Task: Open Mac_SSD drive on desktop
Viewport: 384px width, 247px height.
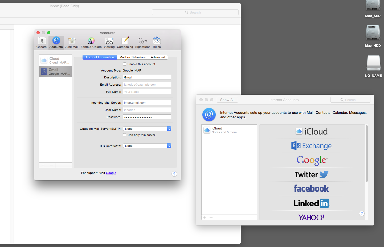Action: tap(373, 9)
